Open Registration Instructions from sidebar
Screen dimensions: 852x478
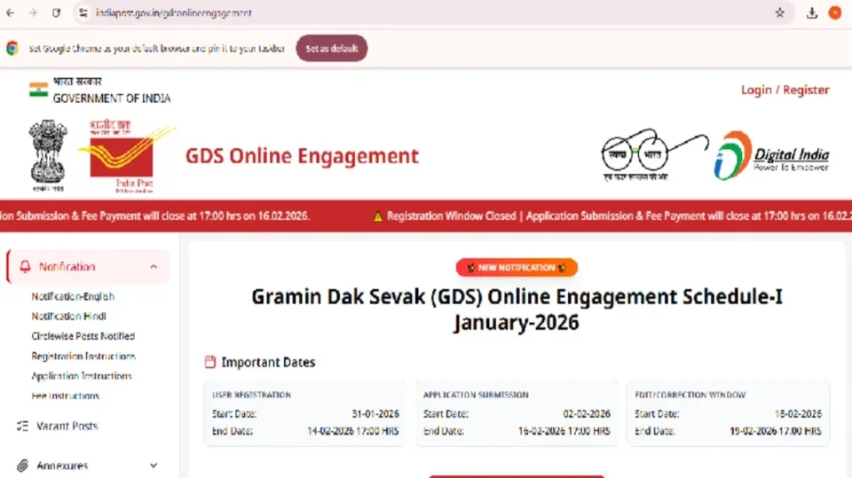point(83,357)
